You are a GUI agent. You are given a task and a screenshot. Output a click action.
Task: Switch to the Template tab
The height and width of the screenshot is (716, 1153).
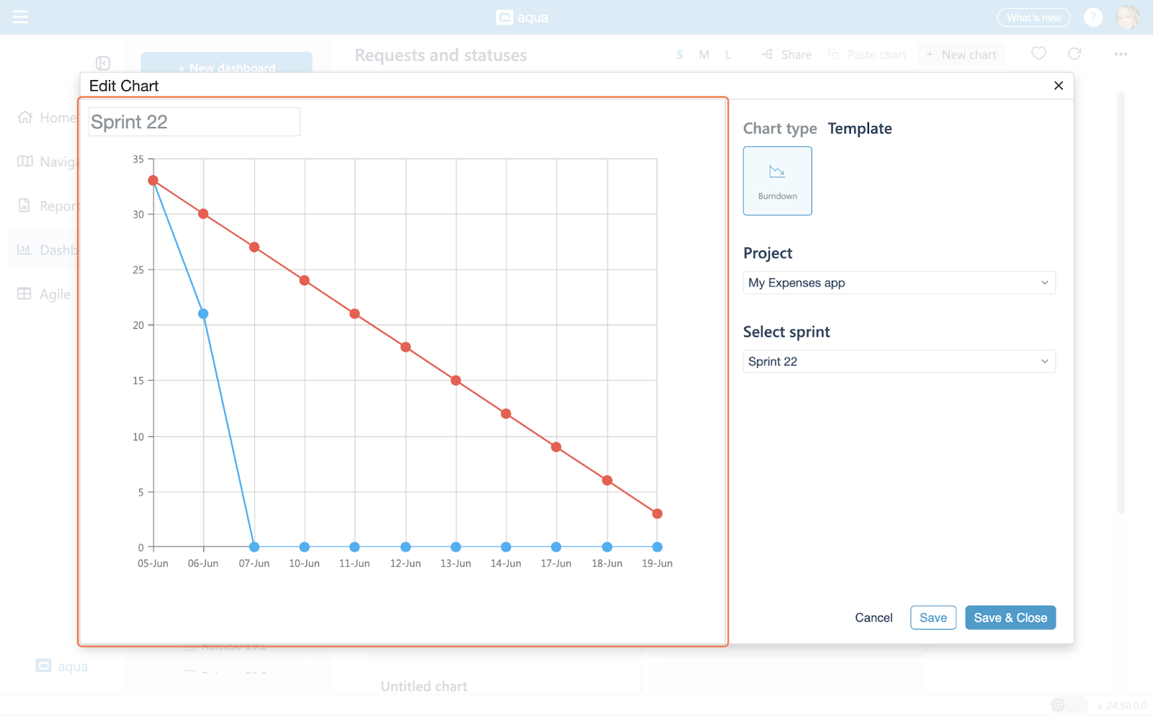(859, 129)
